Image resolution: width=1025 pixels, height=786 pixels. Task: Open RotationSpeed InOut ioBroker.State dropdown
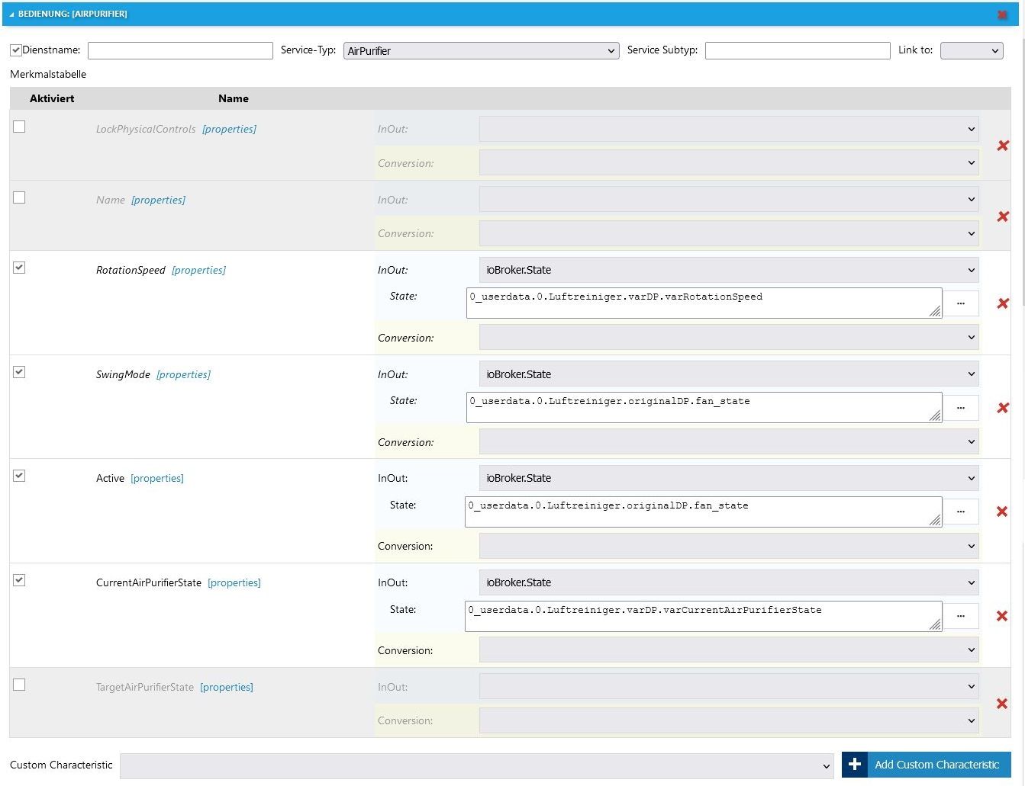pyautogui.click(x=729, y=270)
